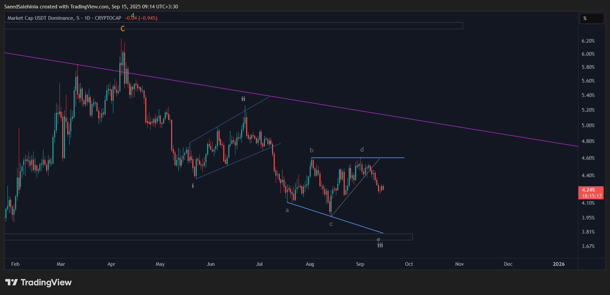Screen dimensions: 610x295
Task: Select the lowercase d wave label
Action: click(362, 149)
